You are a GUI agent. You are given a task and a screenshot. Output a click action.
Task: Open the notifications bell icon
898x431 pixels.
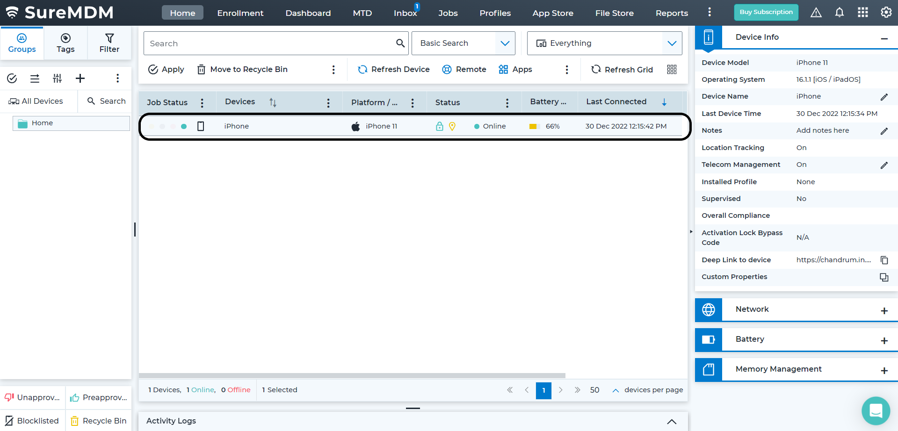[x=840, y=13]
